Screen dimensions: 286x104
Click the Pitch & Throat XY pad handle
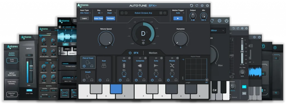(207, 80)
